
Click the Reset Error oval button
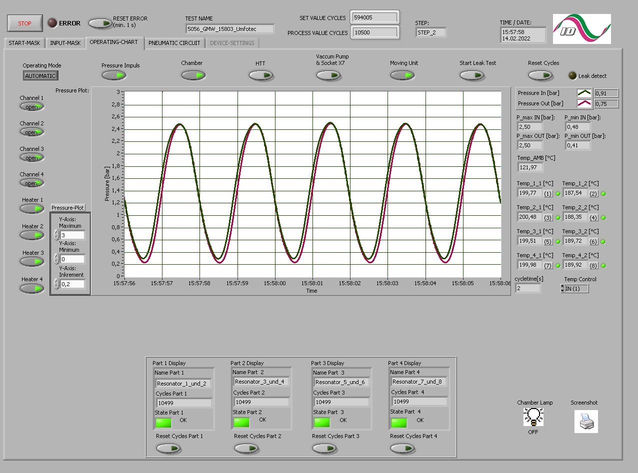tap(100, 23)
